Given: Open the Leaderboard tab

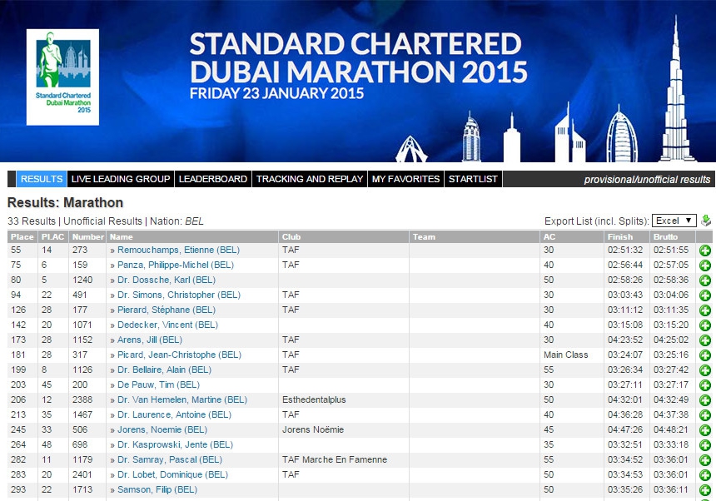Looking at the screenshot, I should click(213, 179).
